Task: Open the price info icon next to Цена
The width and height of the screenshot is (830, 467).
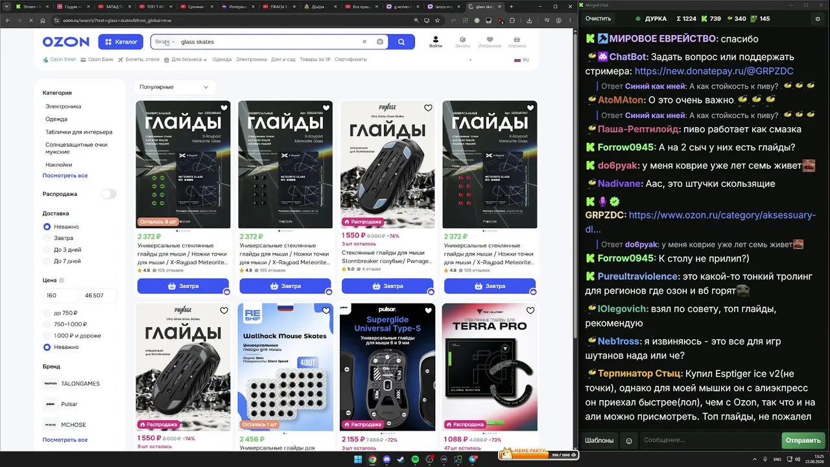Action: tap(62, 280)
